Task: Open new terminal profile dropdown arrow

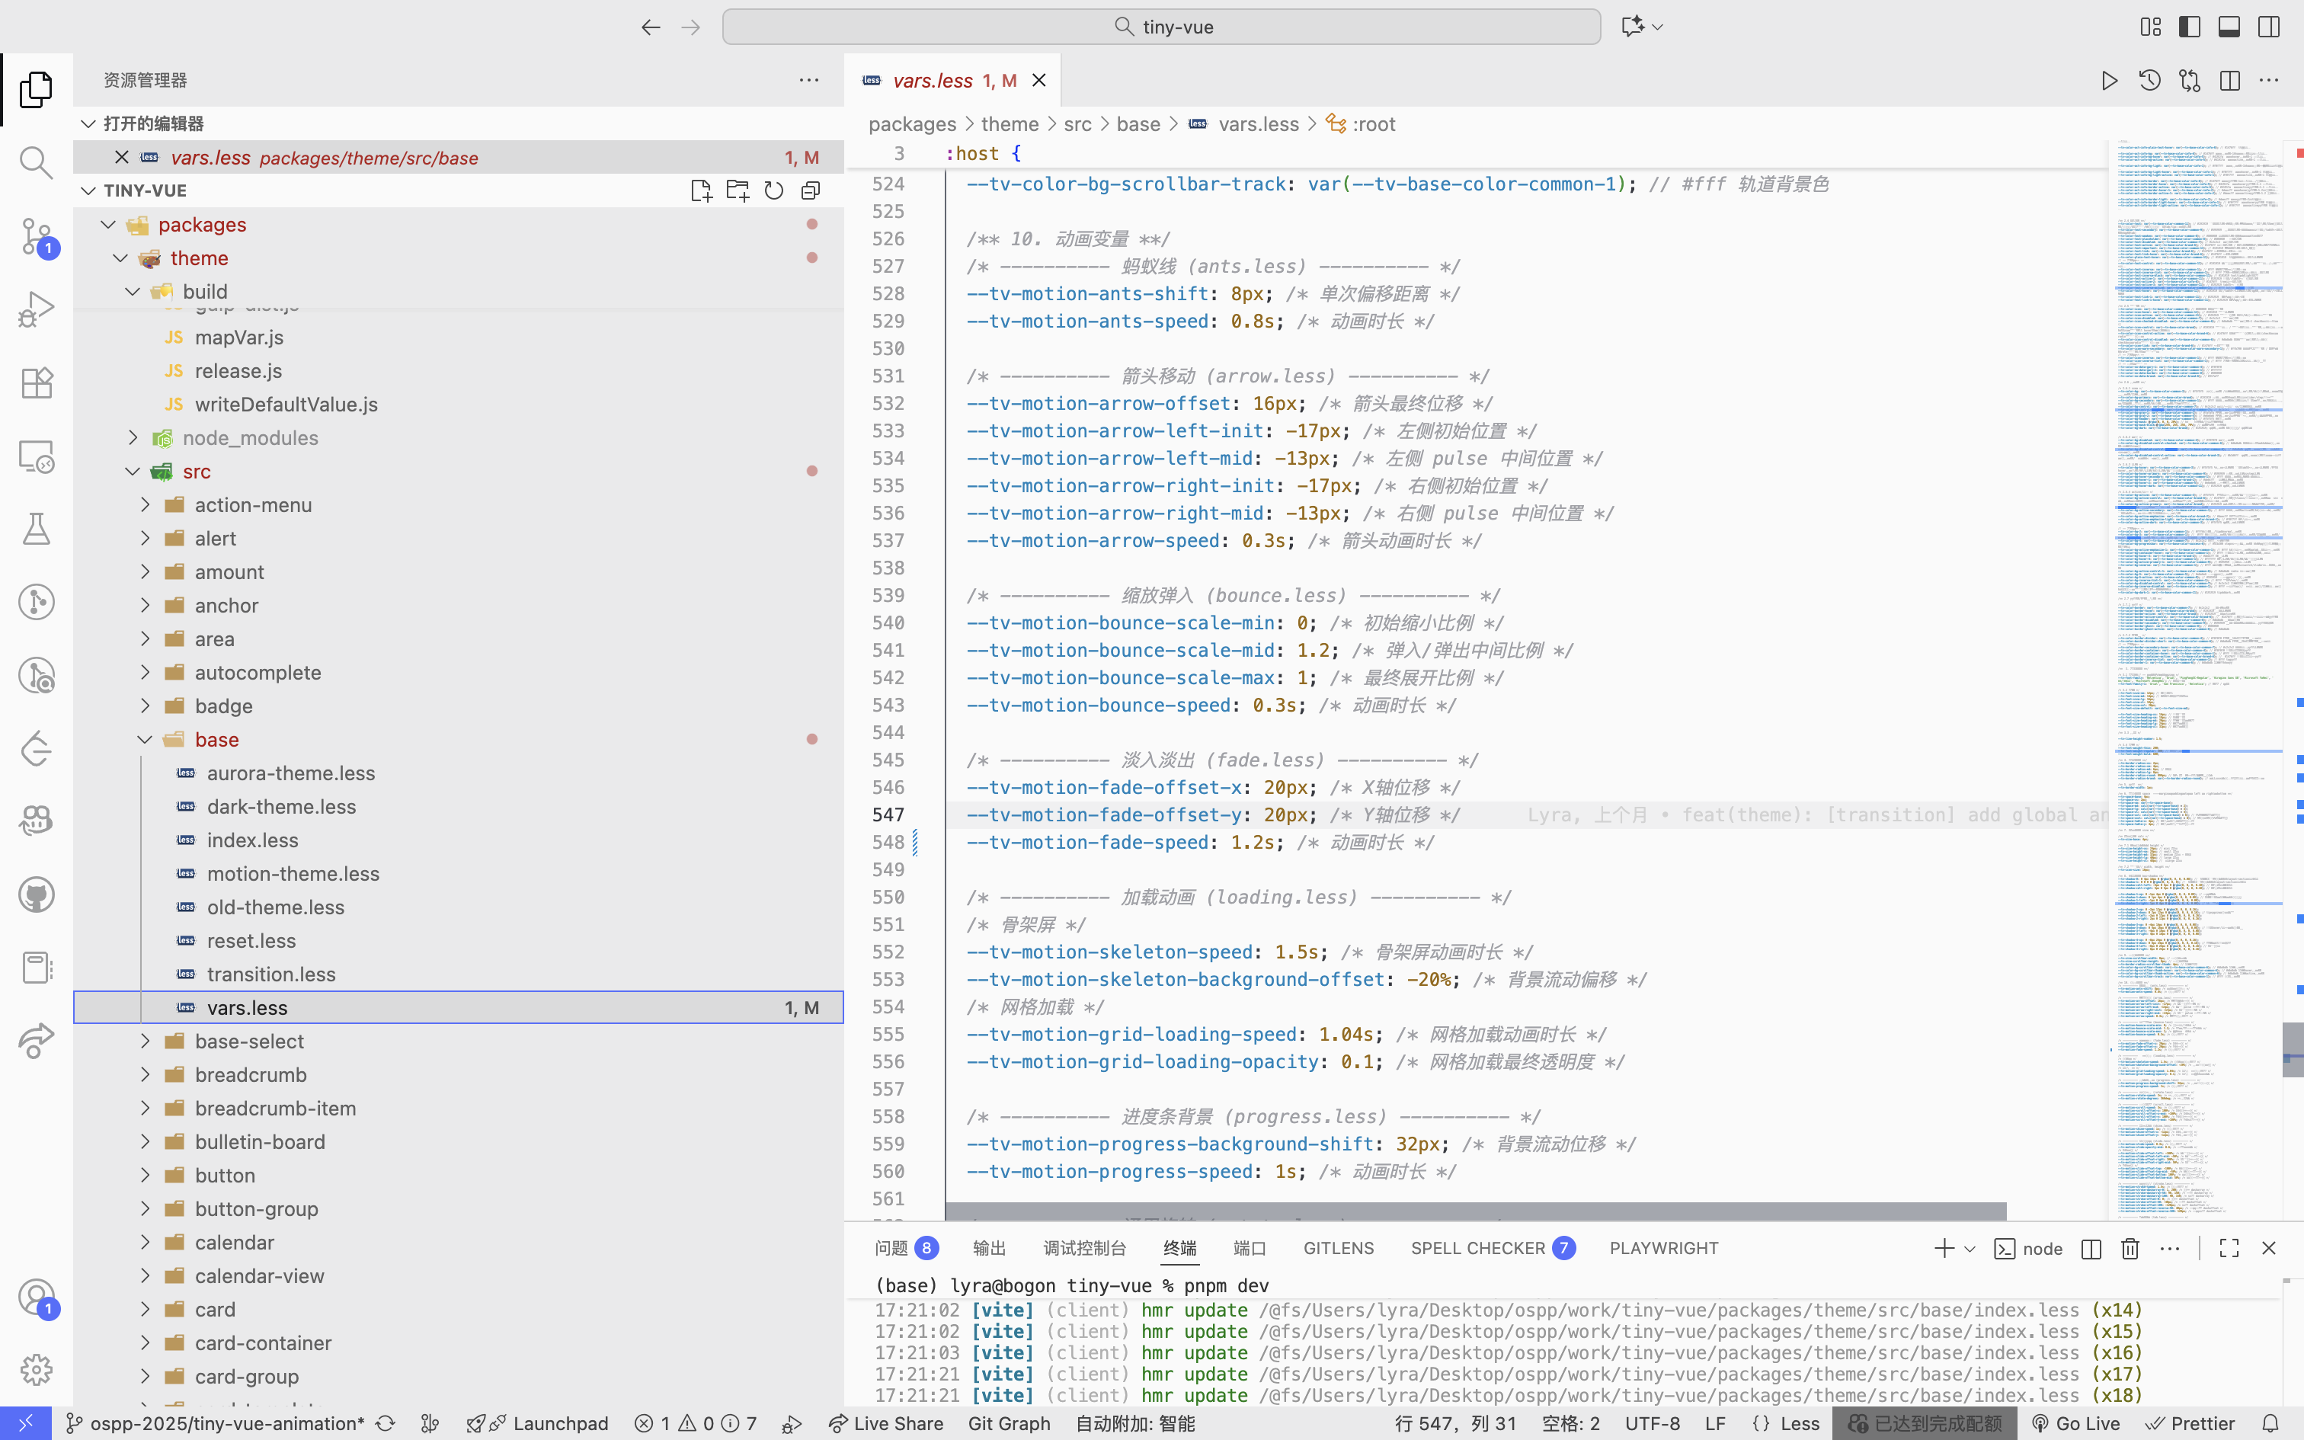Action: pos(1970,1249)
